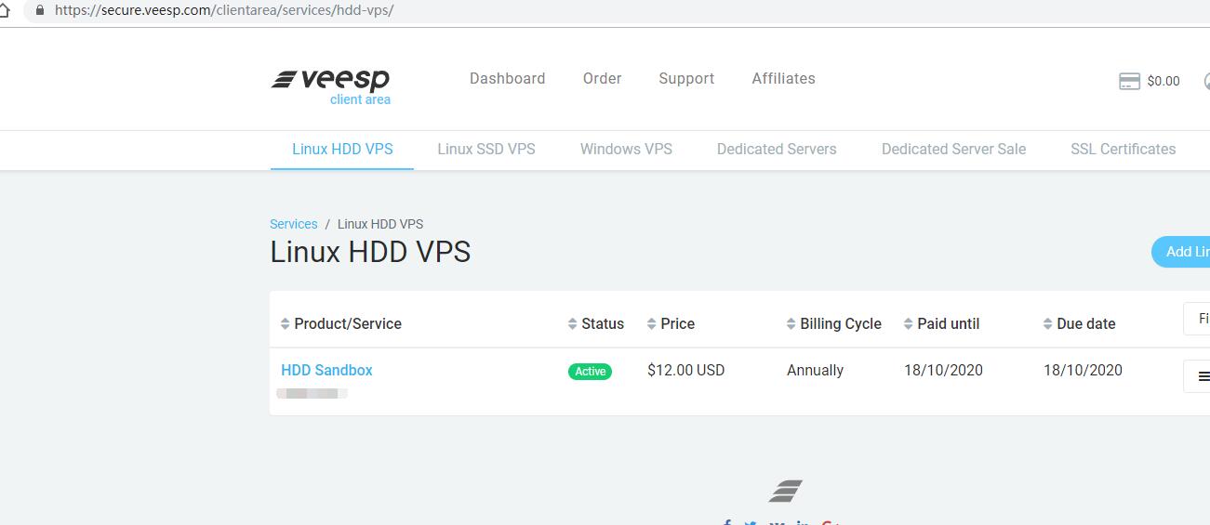Open the Dashboard menu
The width and height of the screenshot is (1210, 525).
(x=508, y=79)
